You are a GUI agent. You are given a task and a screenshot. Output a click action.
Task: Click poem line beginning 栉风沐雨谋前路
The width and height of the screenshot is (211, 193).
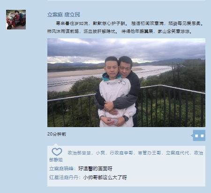(120, 31)
